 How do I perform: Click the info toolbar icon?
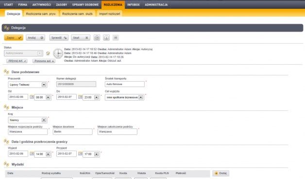(x=106, y=37)
